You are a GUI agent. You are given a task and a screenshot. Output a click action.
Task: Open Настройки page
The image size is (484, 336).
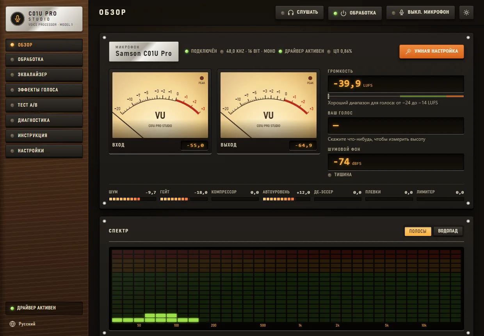44,151
